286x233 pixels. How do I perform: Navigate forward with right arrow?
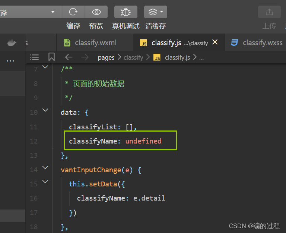(85, 57)
